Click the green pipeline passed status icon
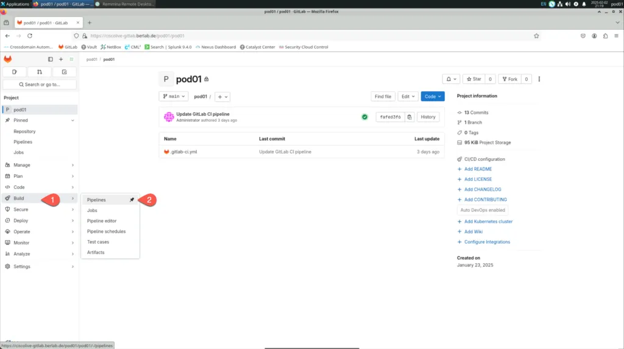 coord(364,117)
